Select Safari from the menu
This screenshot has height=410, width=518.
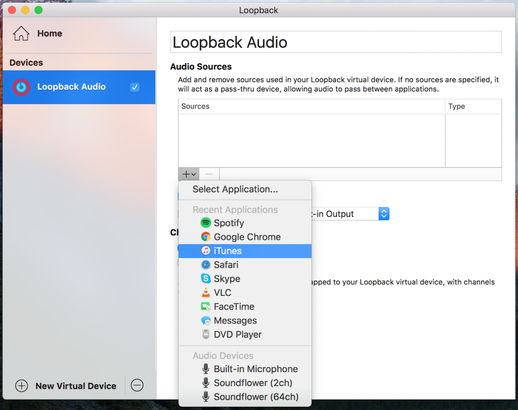coord(245,265)
